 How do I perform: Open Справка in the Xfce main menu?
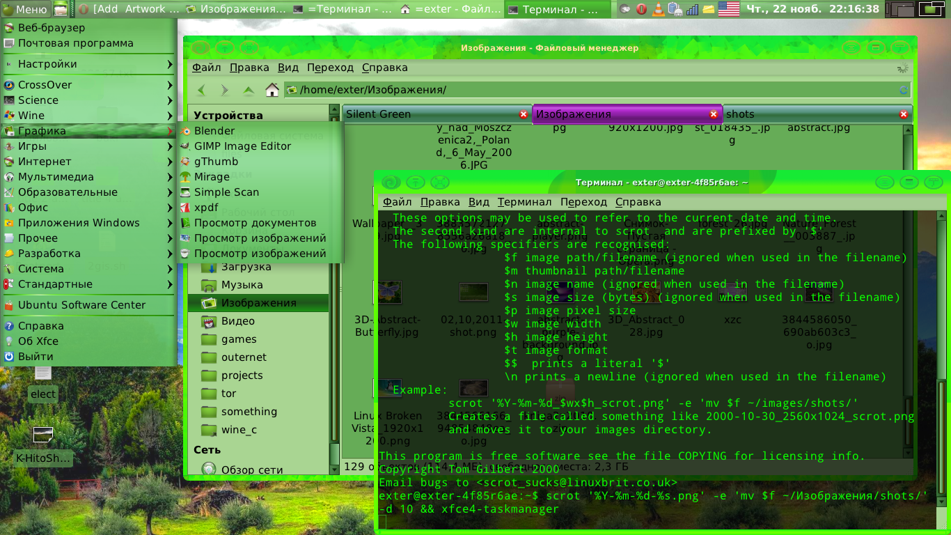click(x=88, y=326)
